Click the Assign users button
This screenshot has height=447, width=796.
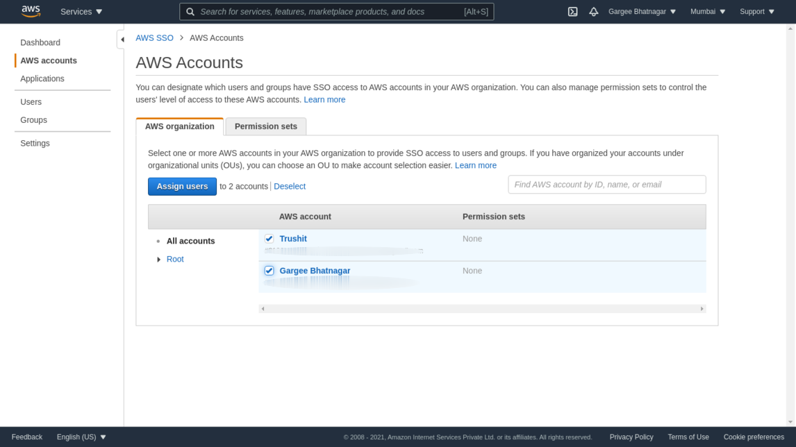(x=182, y=186)
